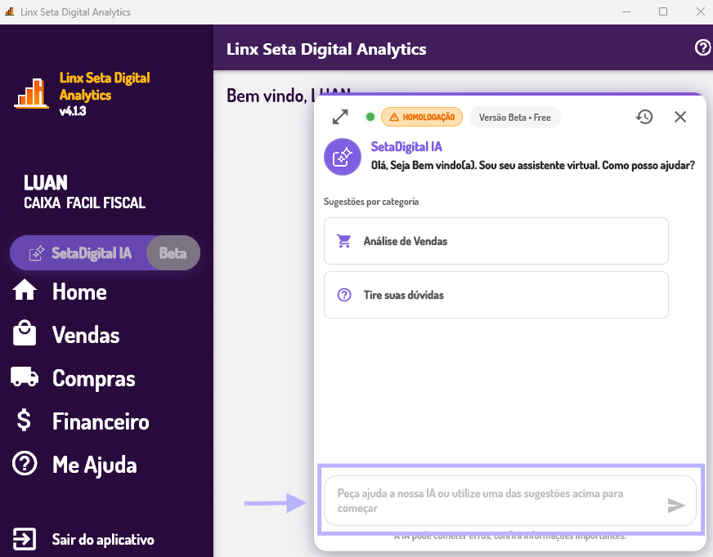The height and width of the screenshot is (557, 713).
Task: Click the Me Ajuda question mark icon
Action: (x=25, y=463)
